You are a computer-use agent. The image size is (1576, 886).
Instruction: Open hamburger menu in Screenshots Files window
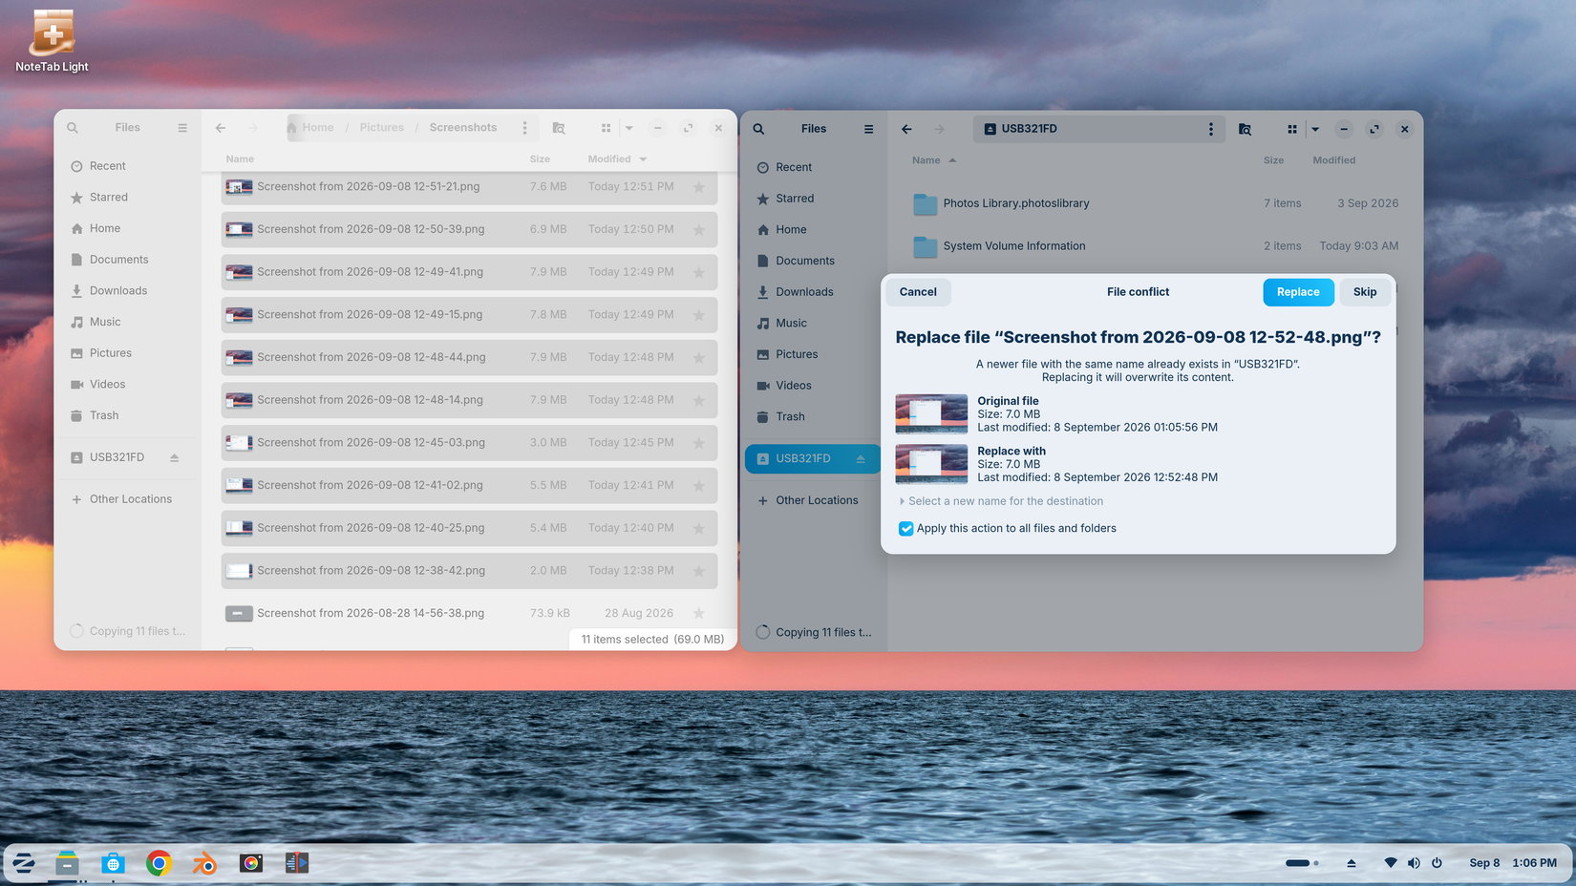click(x=182, y=128)
